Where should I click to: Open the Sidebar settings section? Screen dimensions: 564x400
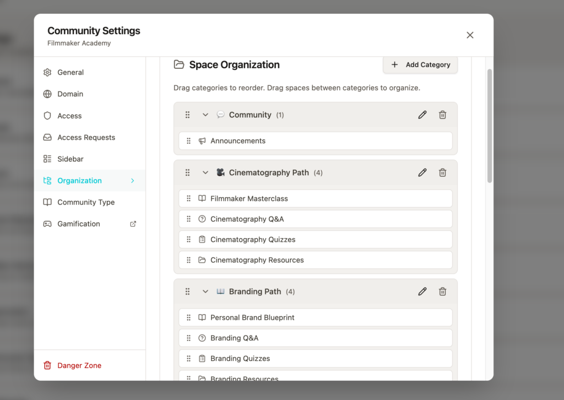pos(70,159)
